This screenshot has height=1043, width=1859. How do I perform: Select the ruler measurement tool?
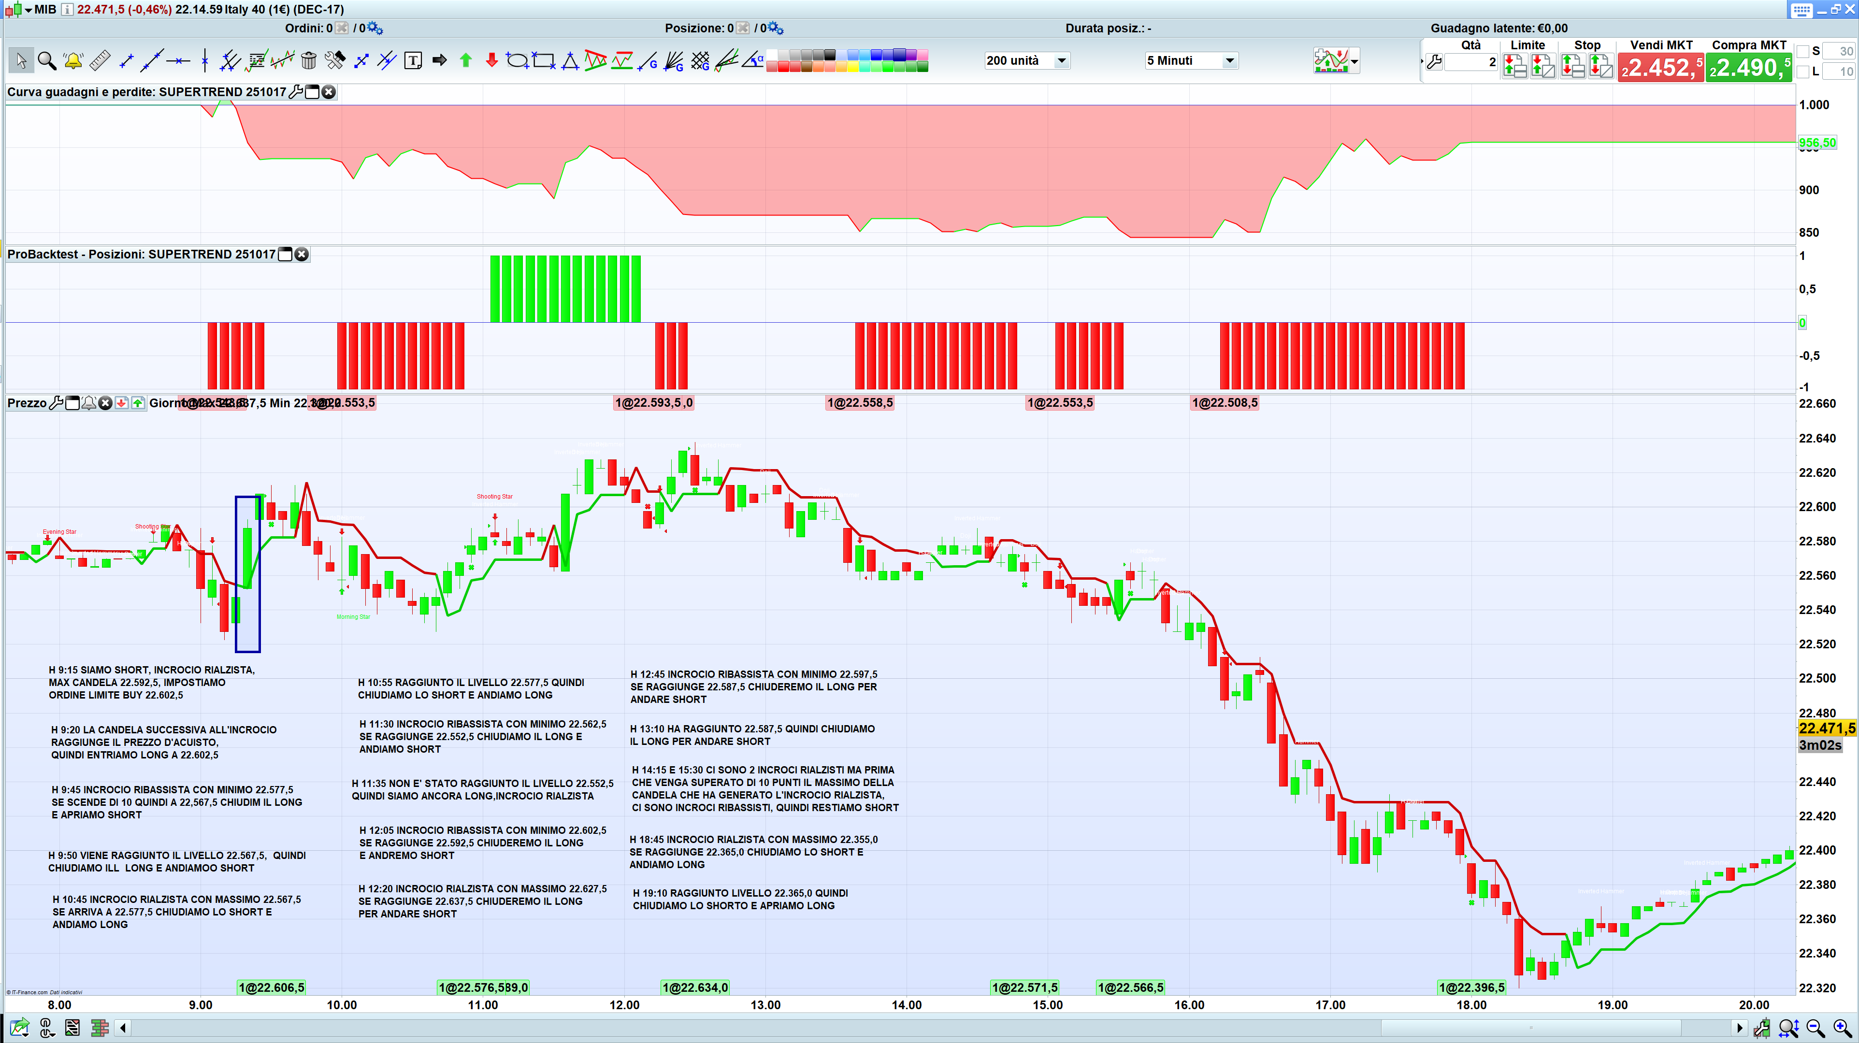click(x=100, y=60)
